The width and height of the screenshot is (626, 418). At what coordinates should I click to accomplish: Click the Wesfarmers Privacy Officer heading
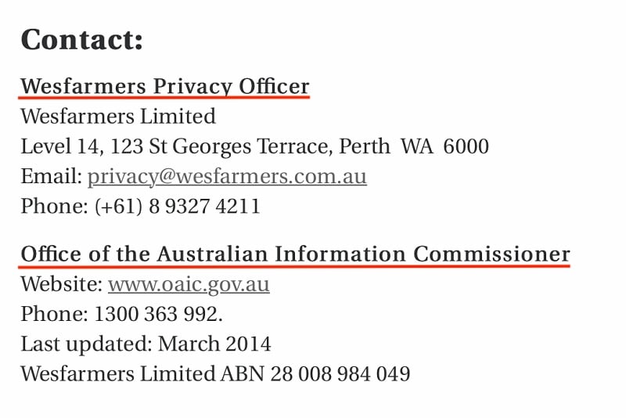click(x=165, y=86)
